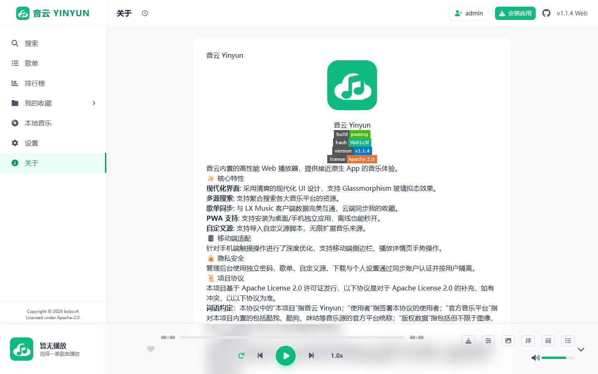Collapse the player with the down chevron
The image size is (598, 374).
(581, 349)
